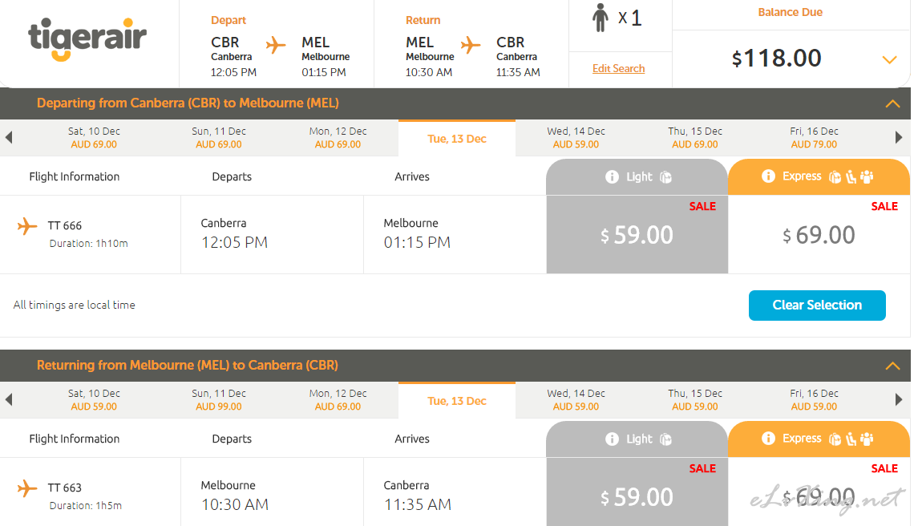Click the Tigerair logo
Screen dimensions: 914x526
click(87, 40)
